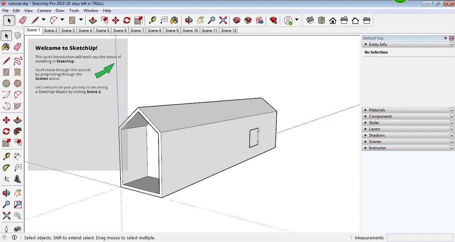Choose the Rotate tool in top toolbar

[127, 20]
